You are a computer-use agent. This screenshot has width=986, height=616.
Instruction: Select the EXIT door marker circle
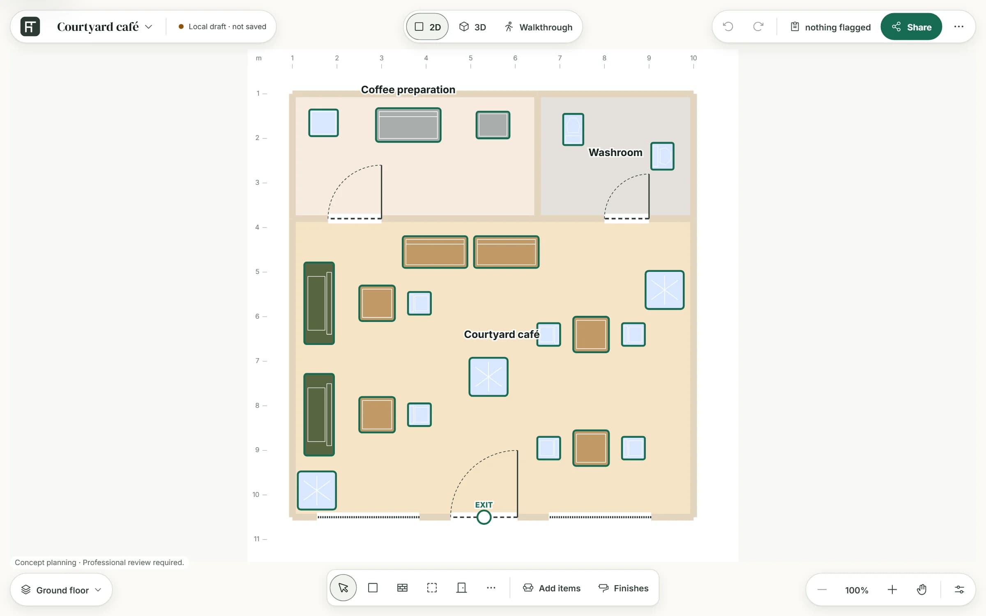click(x=484, y=517)
